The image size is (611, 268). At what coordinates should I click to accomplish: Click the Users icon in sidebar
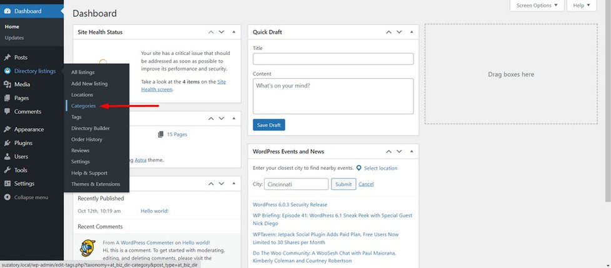7,157
